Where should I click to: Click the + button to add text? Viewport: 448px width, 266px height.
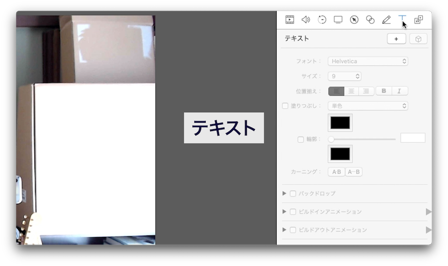coord(396,38)
